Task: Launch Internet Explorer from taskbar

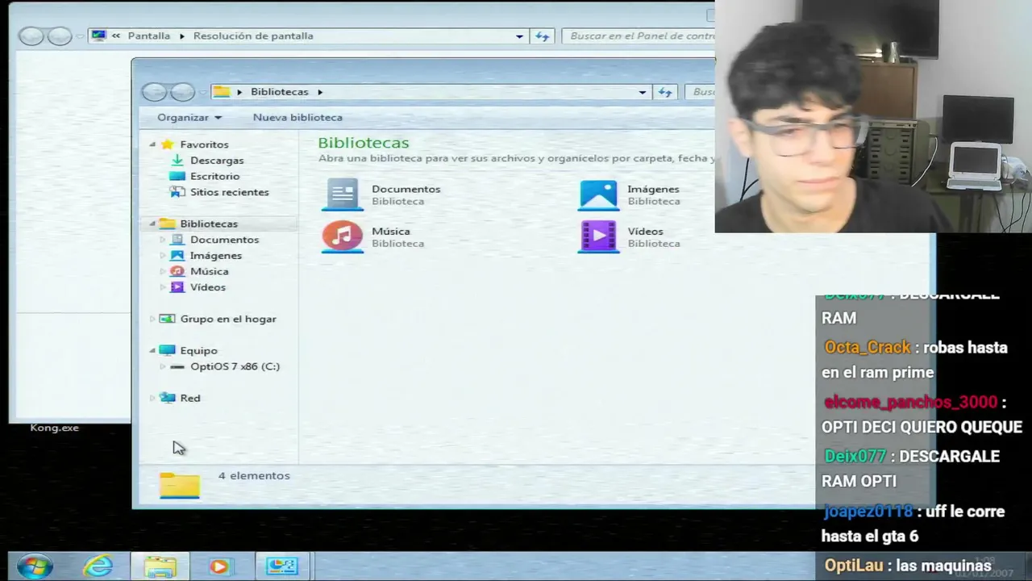Action: (x=98, y=566)
